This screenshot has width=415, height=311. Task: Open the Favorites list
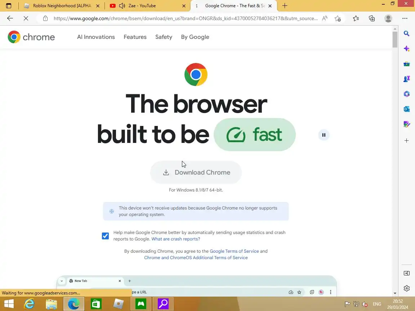tap(356, 18)
